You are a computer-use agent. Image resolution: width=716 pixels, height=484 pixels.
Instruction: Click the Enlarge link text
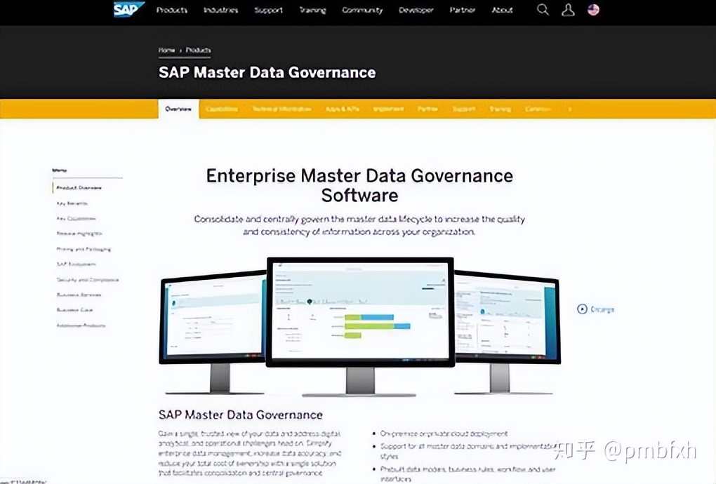point(602,309)
